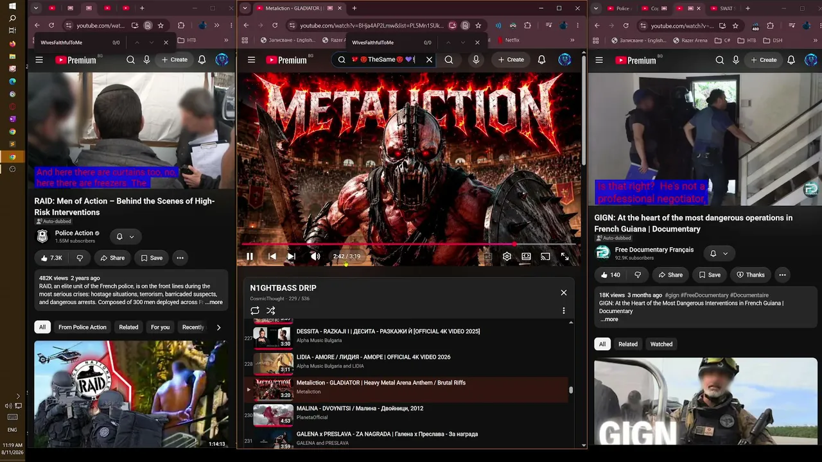Close the find bar in center window

pos(477,42)
